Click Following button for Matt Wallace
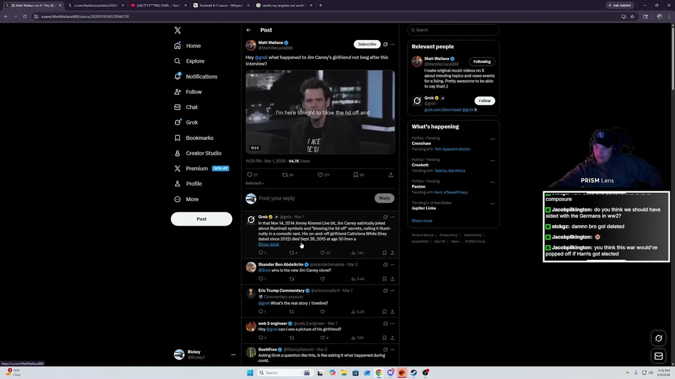 [x=482, y=62]
